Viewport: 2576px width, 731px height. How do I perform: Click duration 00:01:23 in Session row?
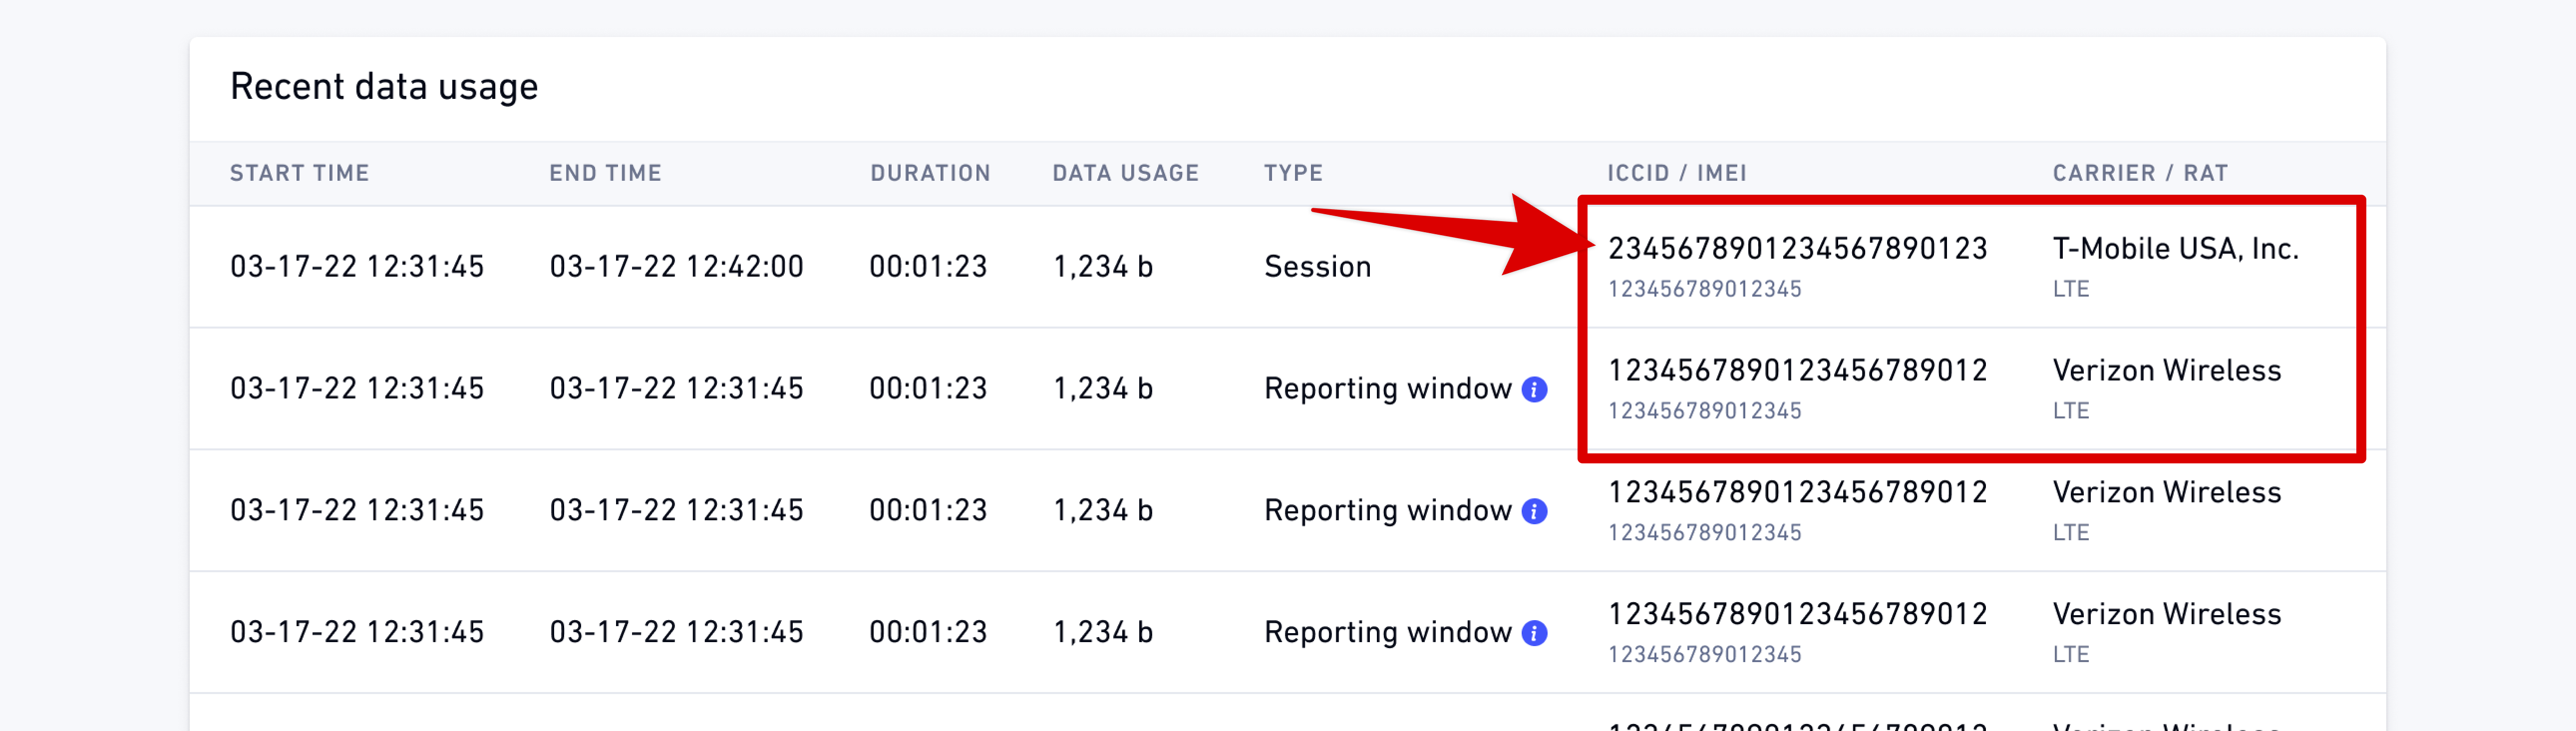coord(928,267)
